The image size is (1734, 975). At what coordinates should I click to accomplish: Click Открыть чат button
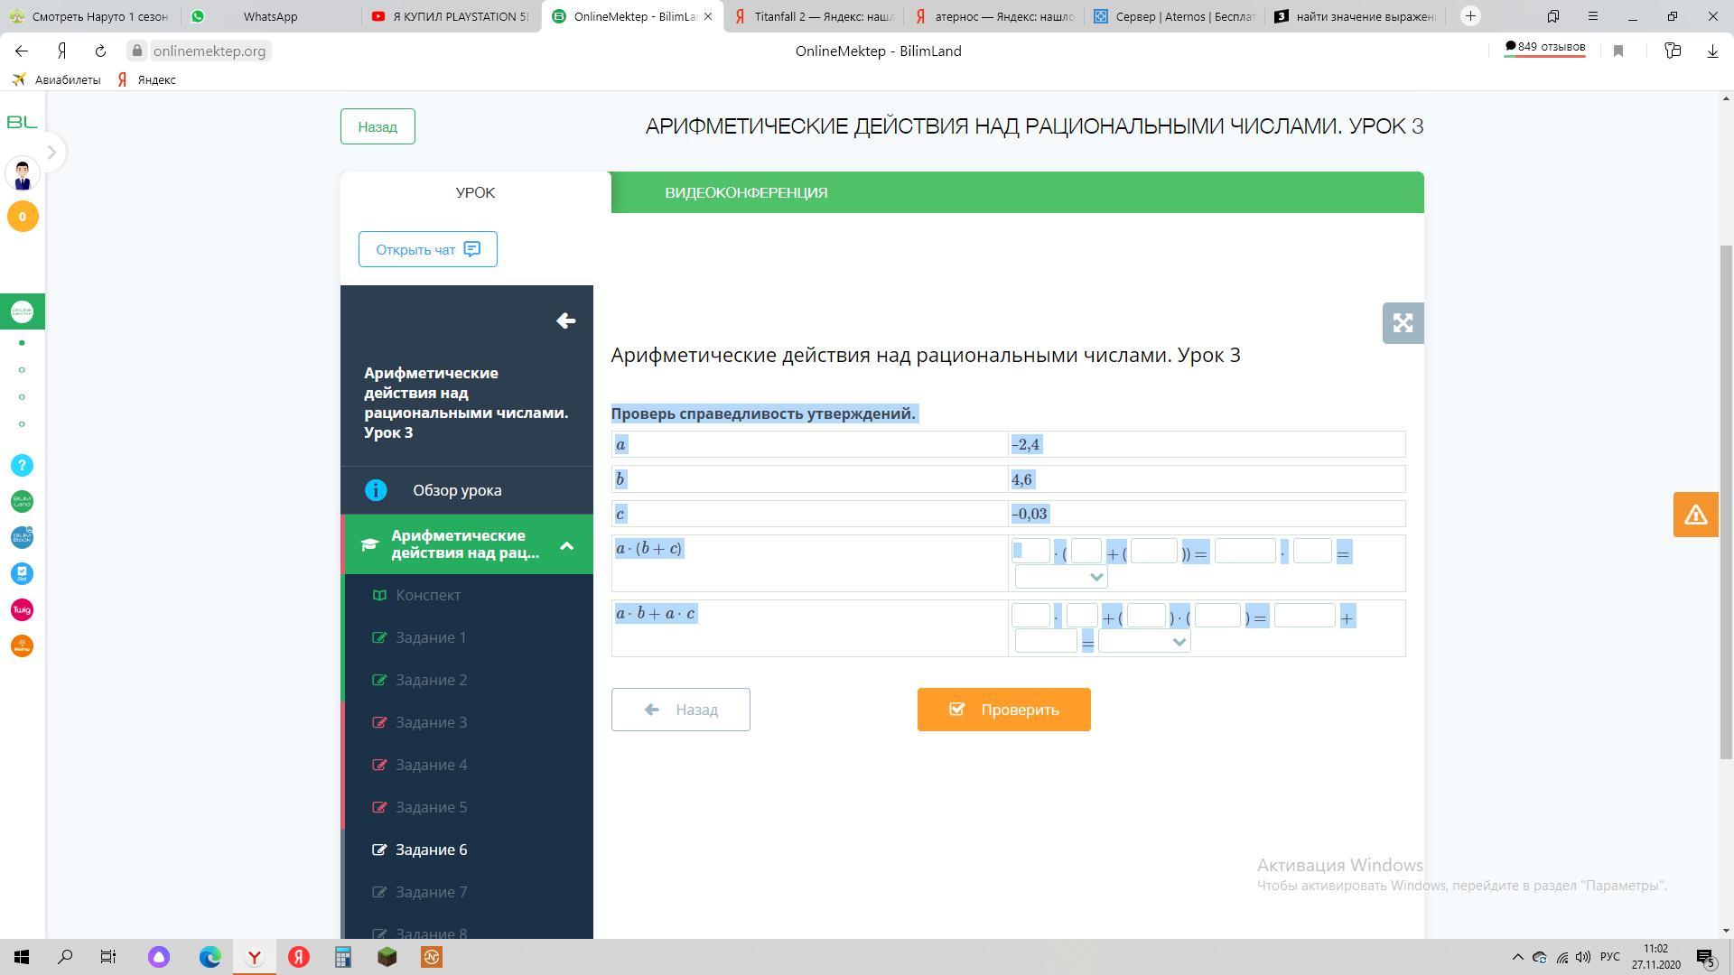427,249
